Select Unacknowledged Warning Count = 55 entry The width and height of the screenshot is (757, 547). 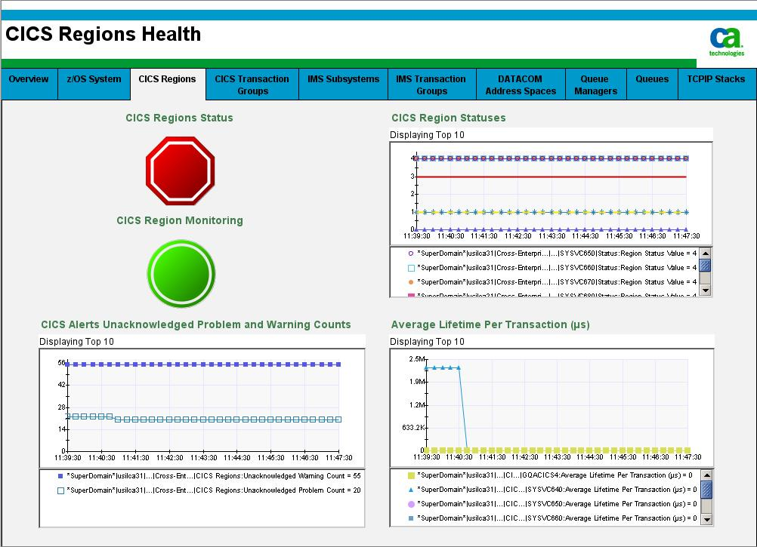pos(209,476)
